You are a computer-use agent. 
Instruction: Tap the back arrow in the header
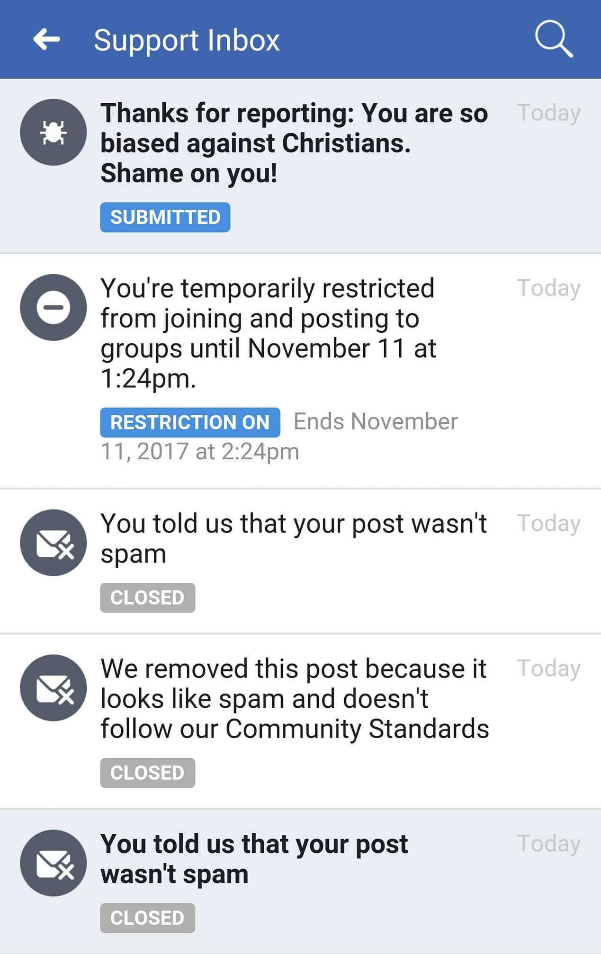47,39
